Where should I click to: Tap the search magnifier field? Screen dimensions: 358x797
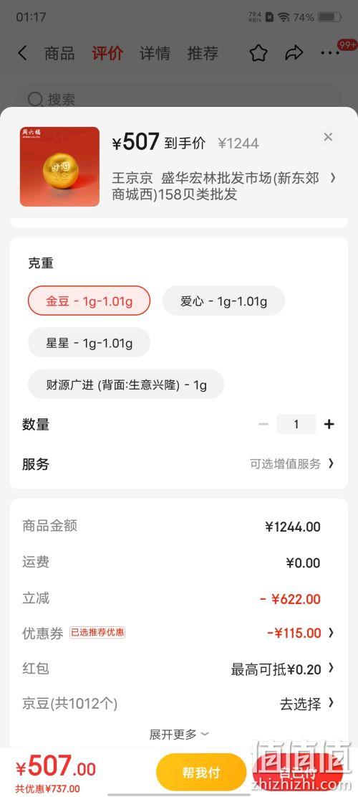point(179,98)
